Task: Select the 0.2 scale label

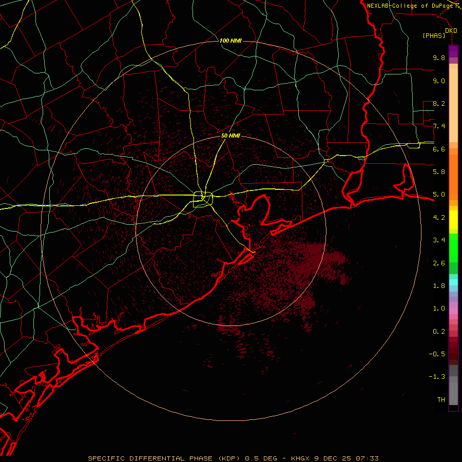Action: point(439,332)
